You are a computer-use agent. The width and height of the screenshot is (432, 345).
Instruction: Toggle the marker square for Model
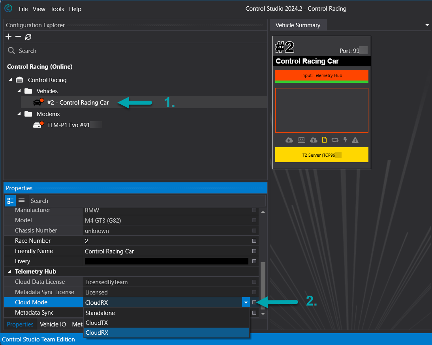pyautogui.click(x=254, y=220)
